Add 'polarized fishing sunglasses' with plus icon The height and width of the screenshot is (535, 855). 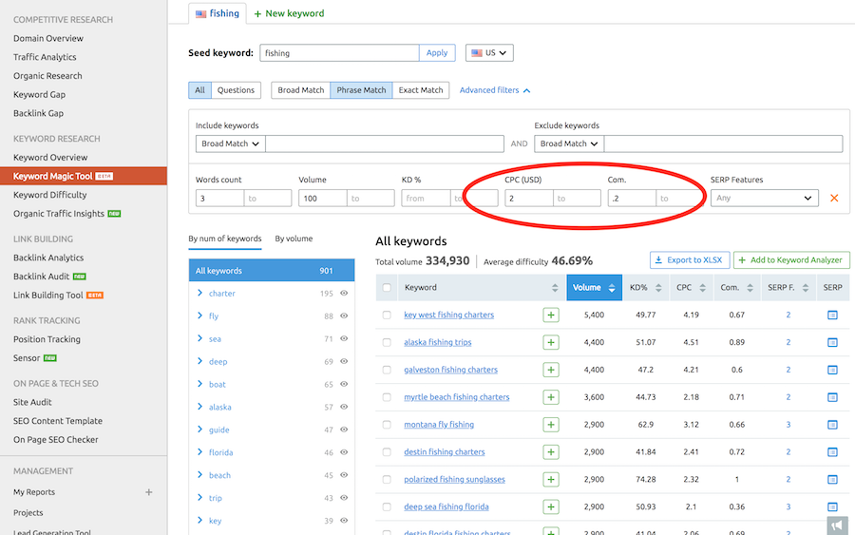click(x=551, y=479)
